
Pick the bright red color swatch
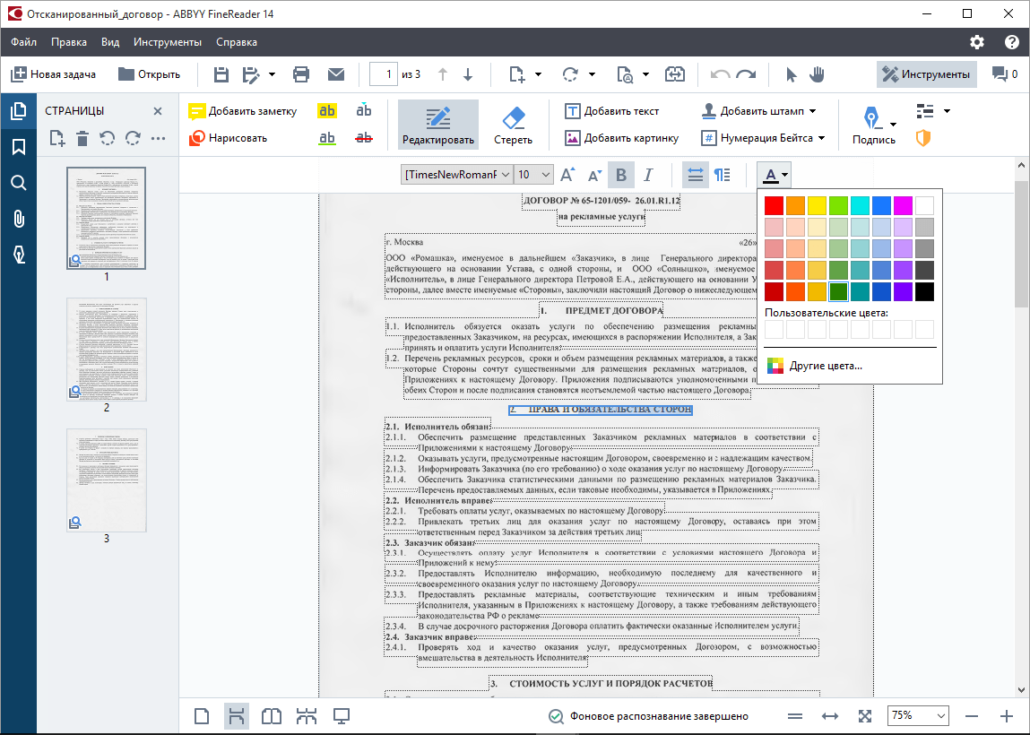(774, 205)
